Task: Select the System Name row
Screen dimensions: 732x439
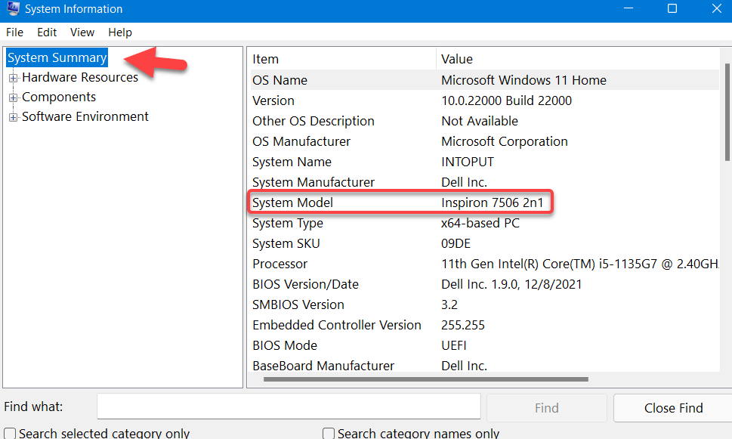Action: (484, 162)
